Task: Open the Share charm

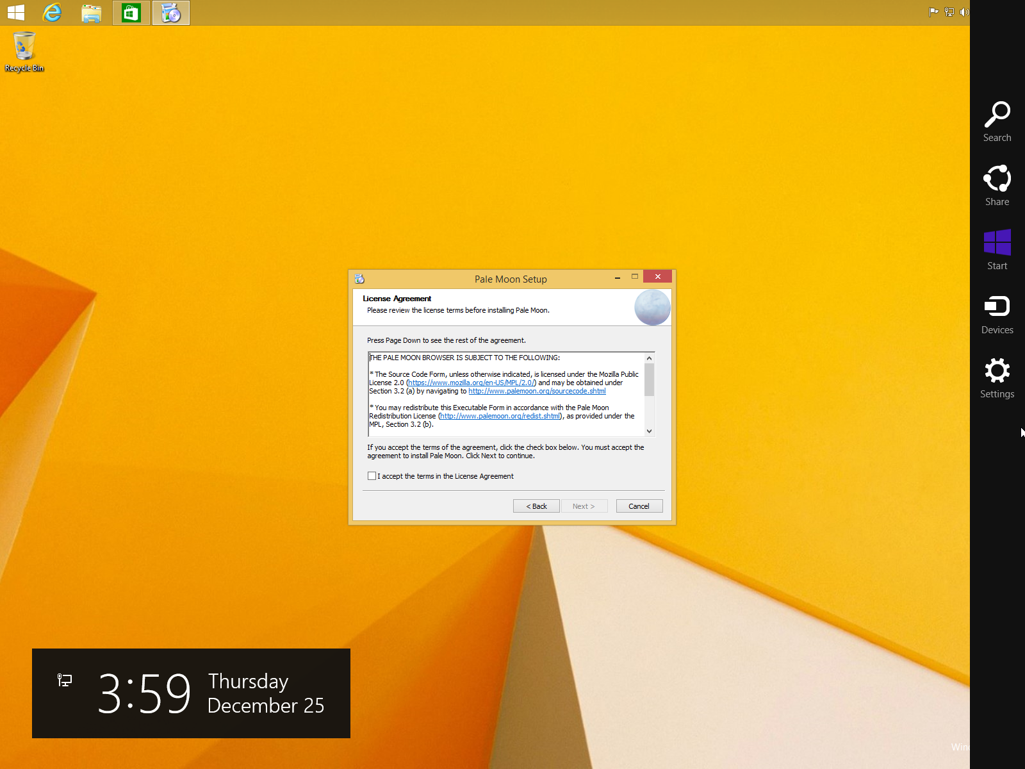Action: click(x=997, y=185)
